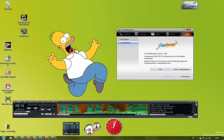The height and width of the screenshot is (140, 224).
Task: Launch forteManager from the desktop shortcut
Action: pyautogui.click(x=24, y=31)
